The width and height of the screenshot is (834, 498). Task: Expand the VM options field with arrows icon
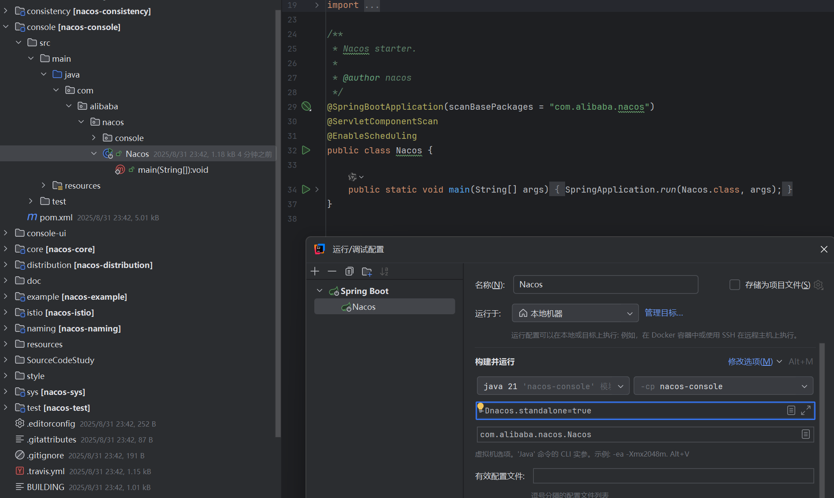tap(806, 410)
